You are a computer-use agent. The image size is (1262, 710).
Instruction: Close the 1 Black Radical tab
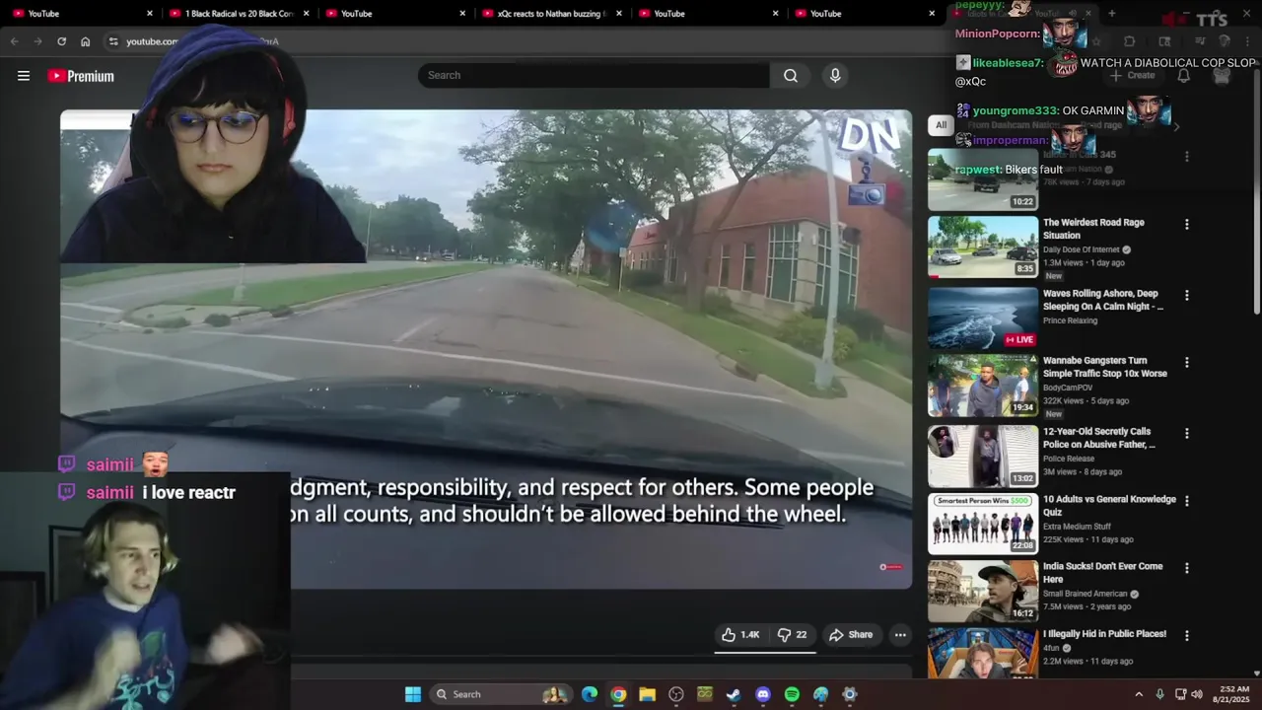(307, 14)
